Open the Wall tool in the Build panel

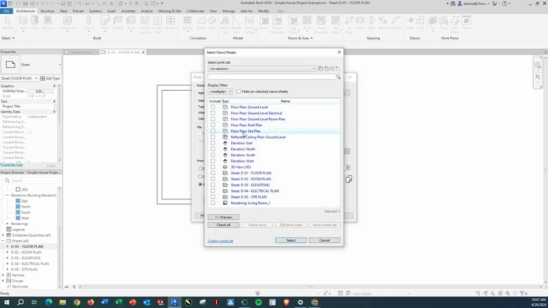23,23
